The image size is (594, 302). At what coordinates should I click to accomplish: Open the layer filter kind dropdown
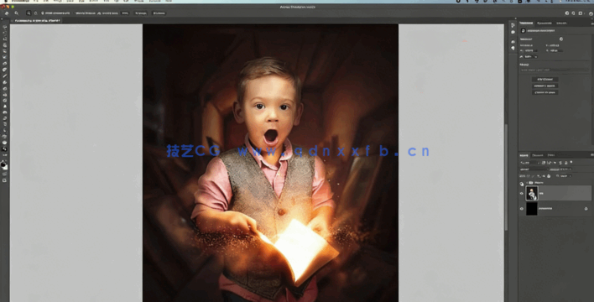click(x=529, y=163)
